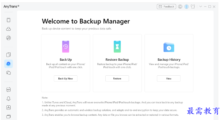Open the Phone Switcher sidebar icon
Screen dimensions: 222x120
point(9,55)
